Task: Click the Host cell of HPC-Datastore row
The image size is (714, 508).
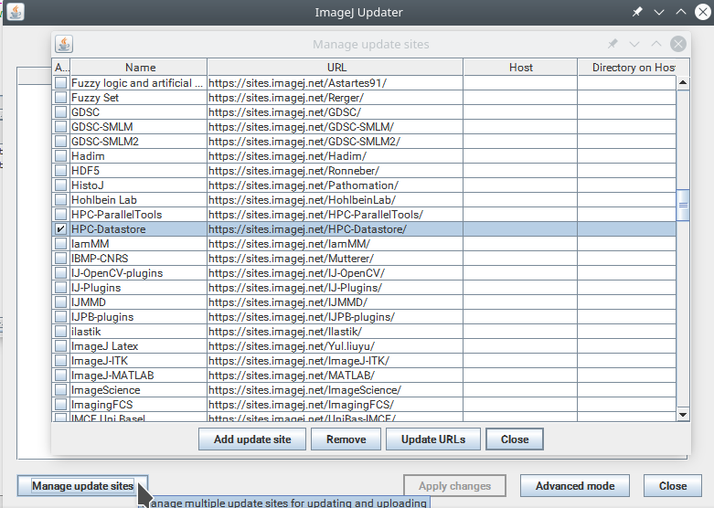Action: (x=520, y=229)
